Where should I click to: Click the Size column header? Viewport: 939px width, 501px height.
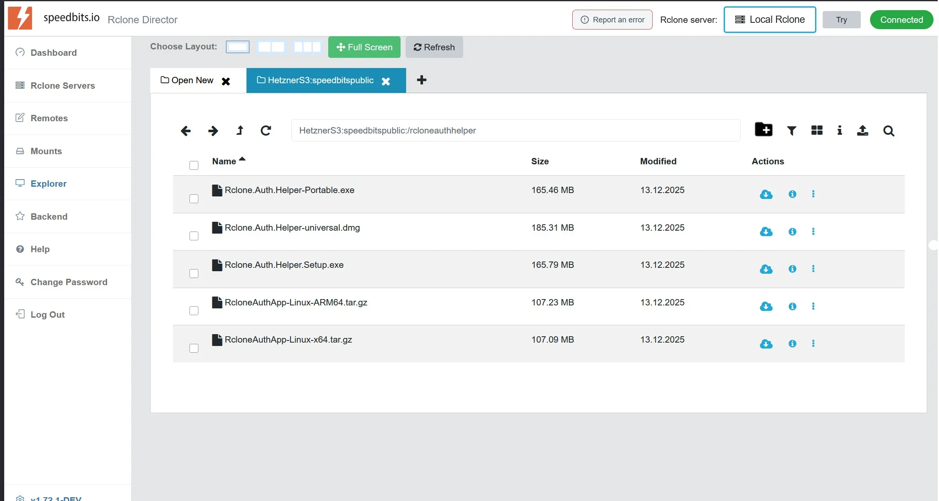click(540, 161)
